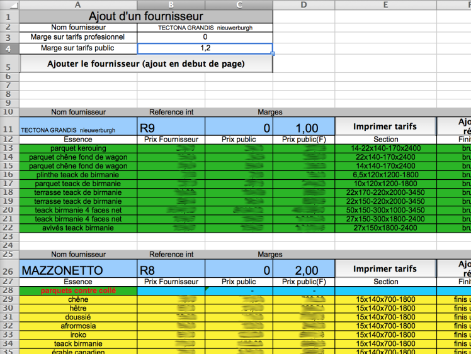The width and height of the screenshot is (471, 354).
Task: Select the 'hêtre' cell
Action: coord(78,308)
